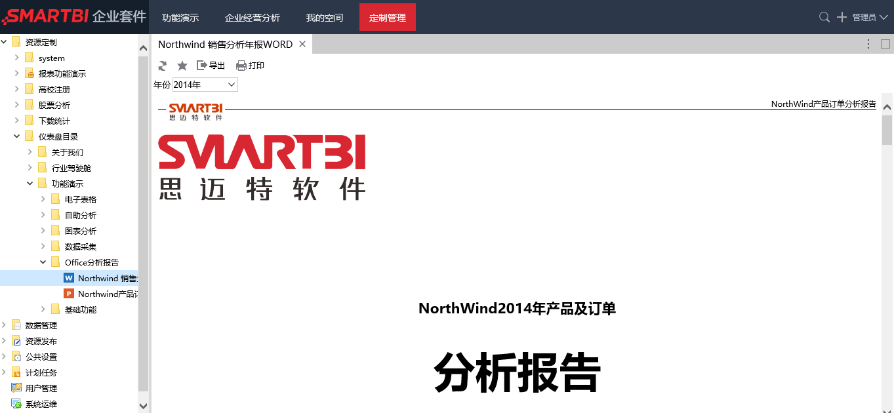This screenshot has width=894, height=413.
Task: Select the 定制管理 top menu
Action: [388, 17]
